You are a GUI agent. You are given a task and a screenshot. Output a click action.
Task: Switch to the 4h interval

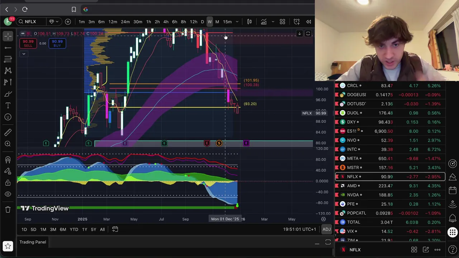166,22
